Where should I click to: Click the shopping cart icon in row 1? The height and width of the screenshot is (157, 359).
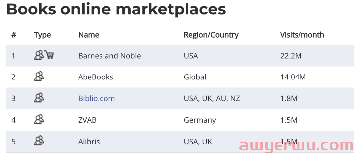[49, 55]
